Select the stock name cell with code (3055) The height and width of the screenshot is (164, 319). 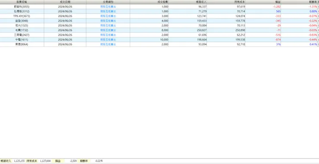coord(22,6)
